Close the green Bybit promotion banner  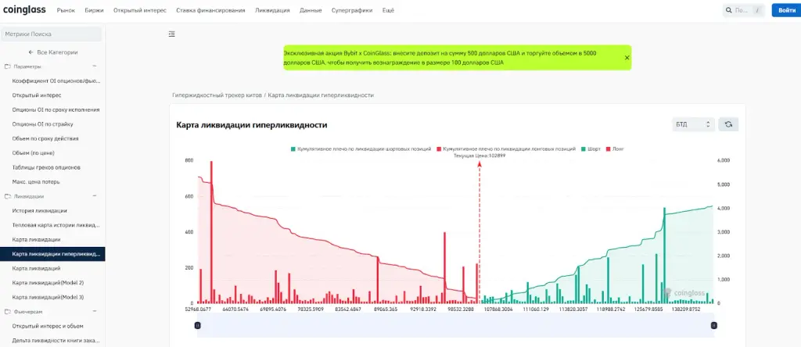(627, 58)
